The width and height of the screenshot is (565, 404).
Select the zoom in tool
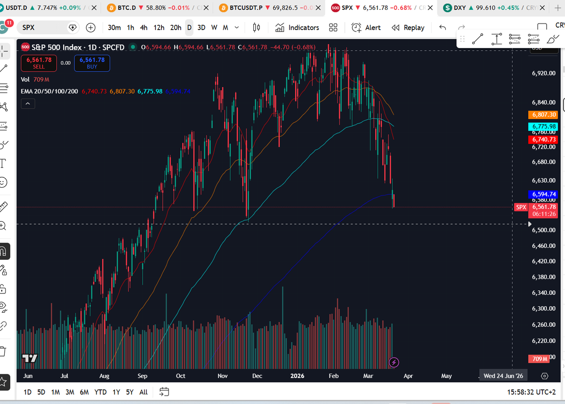coord(4,226)
